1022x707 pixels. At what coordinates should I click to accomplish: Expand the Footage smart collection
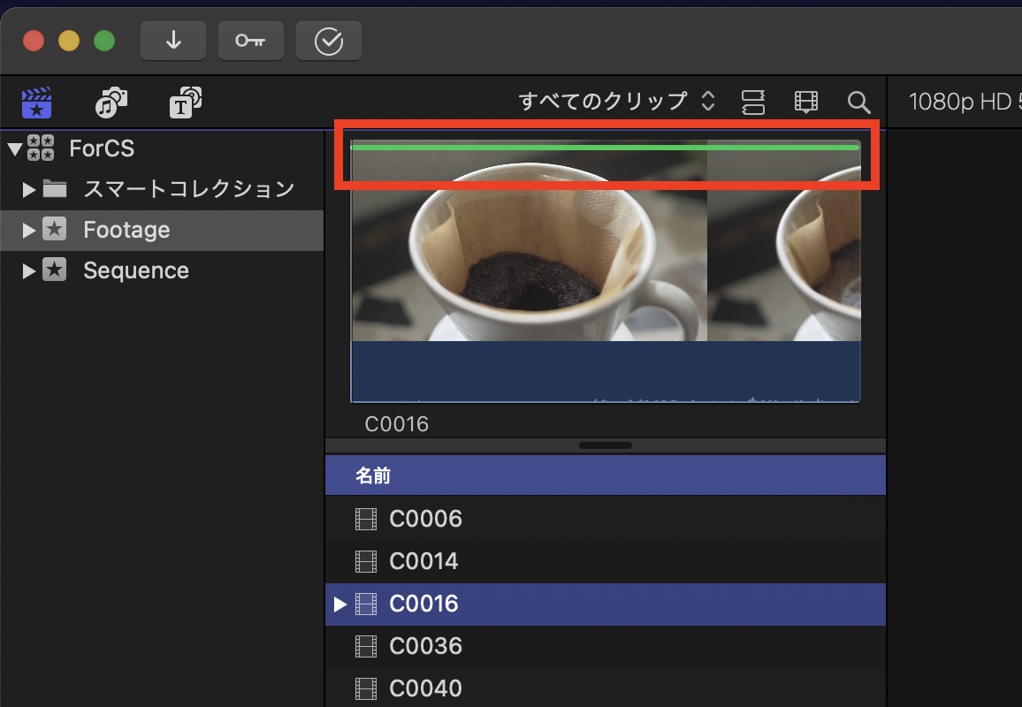[x=27, y=230]
